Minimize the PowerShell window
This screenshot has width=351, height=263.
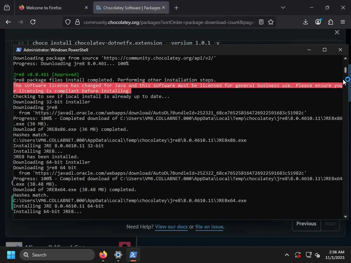[x=310, y=50]
